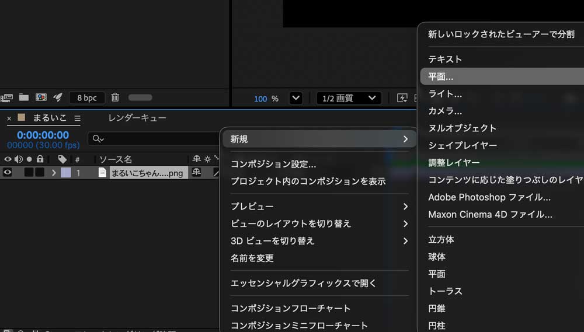Expand the プレビュー submenu arrow
Viewport: 584px width, 332px height.
click(406, 206)
